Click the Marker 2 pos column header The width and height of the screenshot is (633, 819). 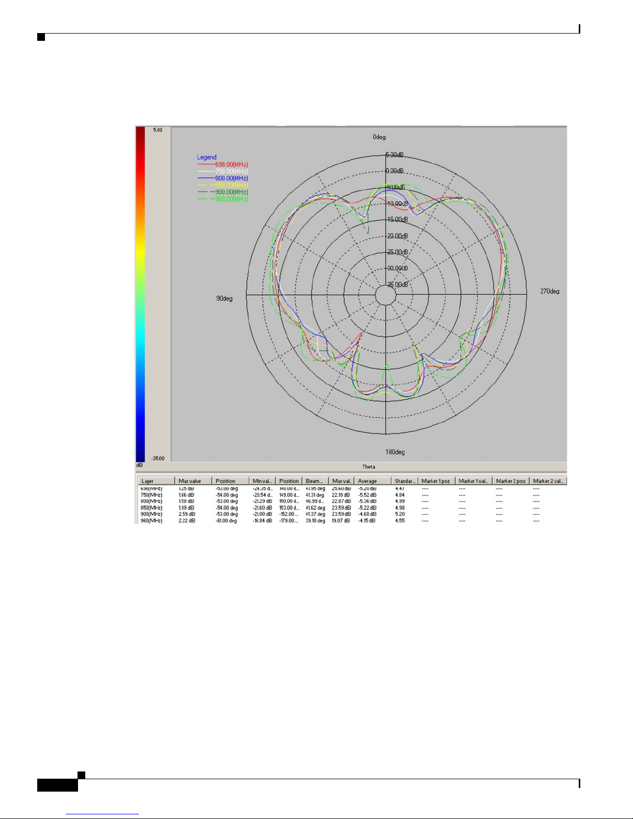(510, 481)
